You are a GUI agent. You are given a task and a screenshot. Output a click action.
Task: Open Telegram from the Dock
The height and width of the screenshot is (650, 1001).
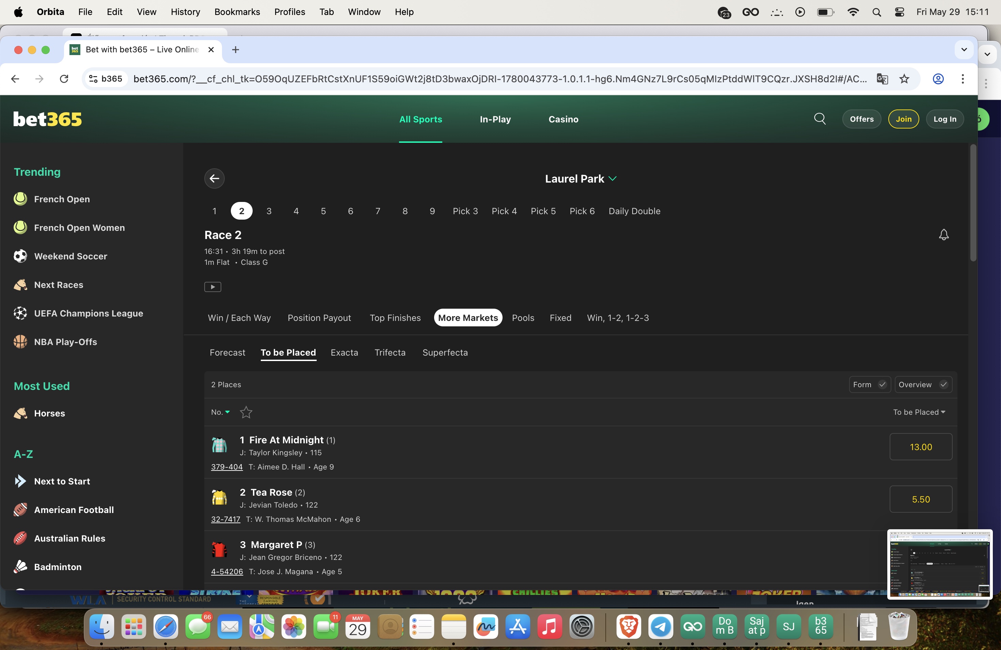[x=660, y=627]
